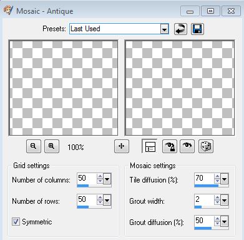Reset settings to default with arrow icon
The width and height of the screenshot is (244, 240).
tap(180, 29)
